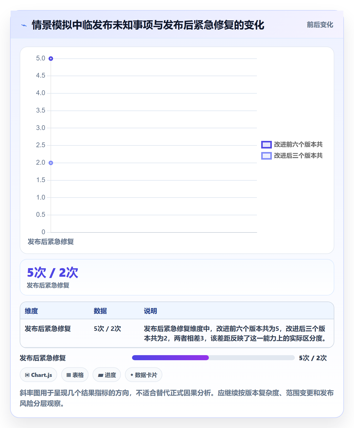Click the 表格 chip
Screen dimensions: 354x428
click(x=75, y=375)
